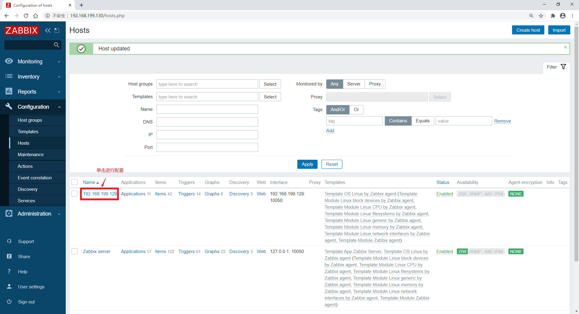
Task: Set Monitored by to Any
Action: pyautogui.click(x=334, y=84)
